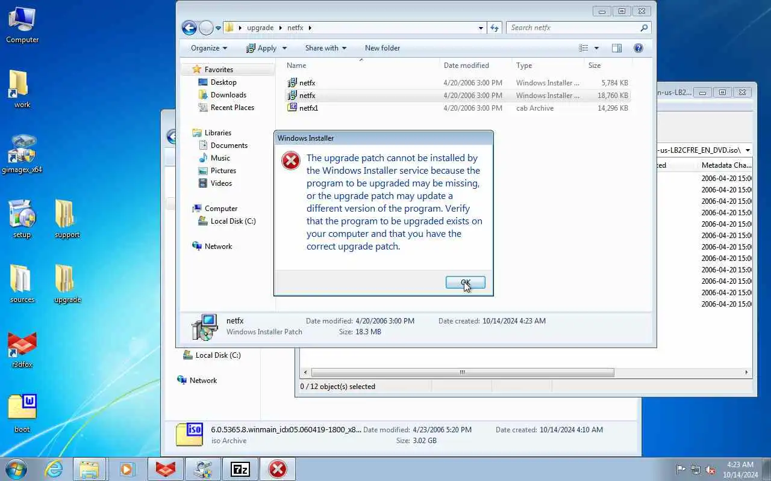Click the Windows Installer error taskbar button
The height and width of the screenshot is (481, 771).
(277, 469)
